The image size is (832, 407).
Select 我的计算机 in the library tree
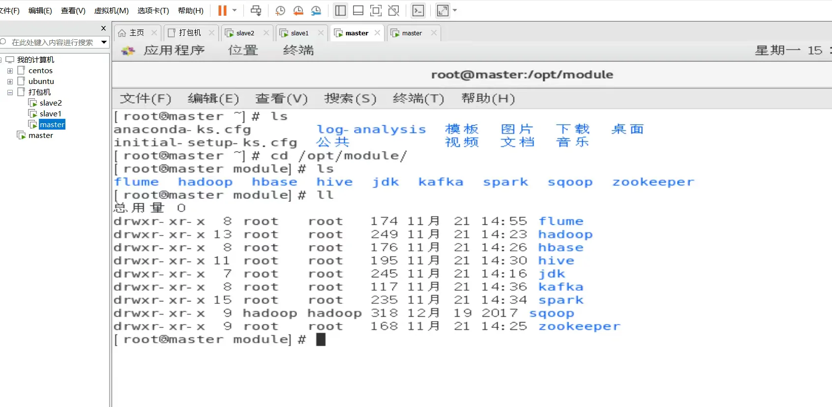[x=35, y=59]
